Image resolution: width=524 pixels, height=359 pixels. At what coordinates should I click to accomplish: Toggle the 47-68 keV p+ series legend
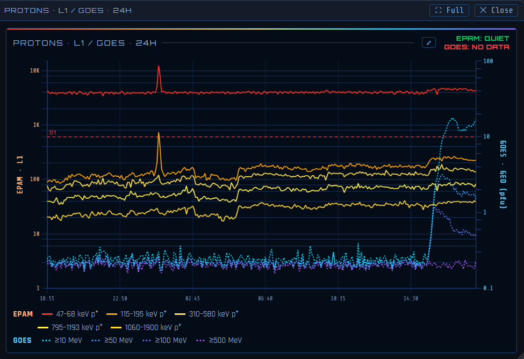click(70, 314)
